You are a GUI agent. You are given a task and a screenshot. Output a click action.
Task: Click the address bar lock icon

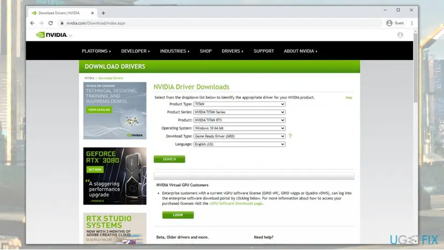(x=62, y=23)
